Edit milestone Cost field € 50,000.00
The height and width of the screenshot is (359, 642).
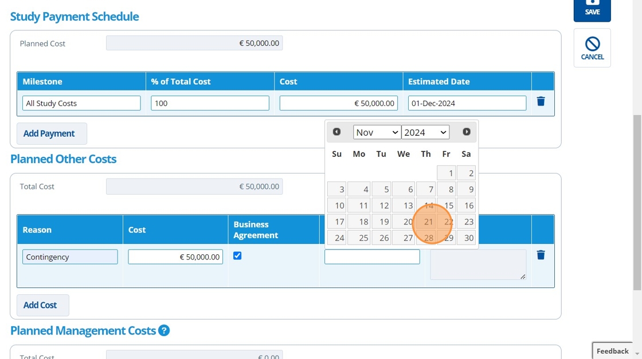click(x=339, y=103)
